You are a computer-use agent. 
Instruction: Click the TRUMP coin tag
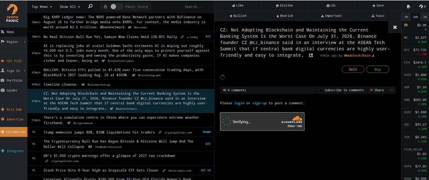pyautogui.click(x=206, y=132)
